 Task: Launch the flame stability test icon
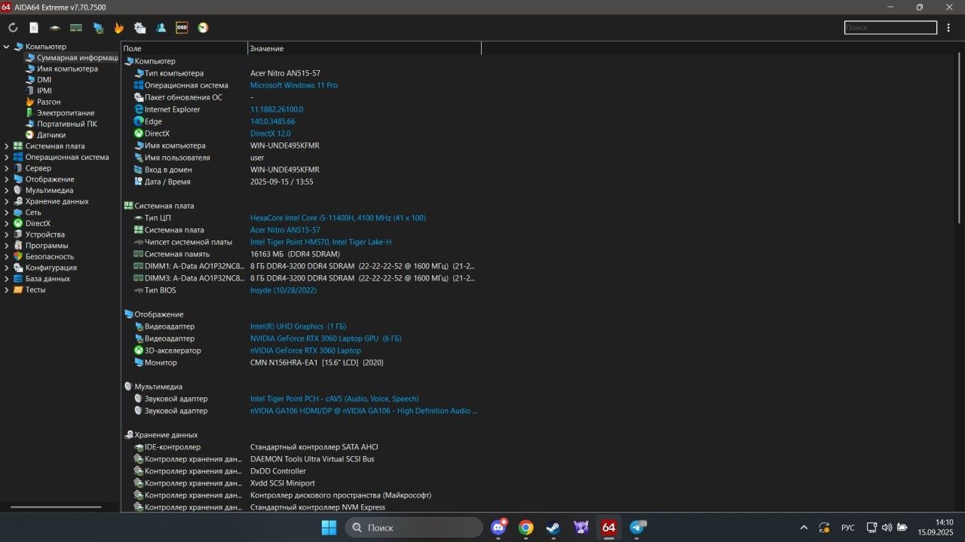point(118,28)
